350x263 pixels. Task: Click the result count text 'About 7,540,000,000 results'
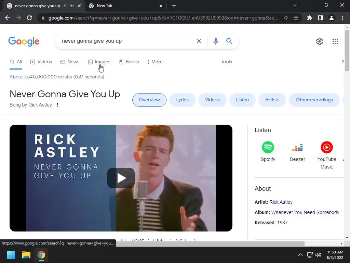(41, 77)
